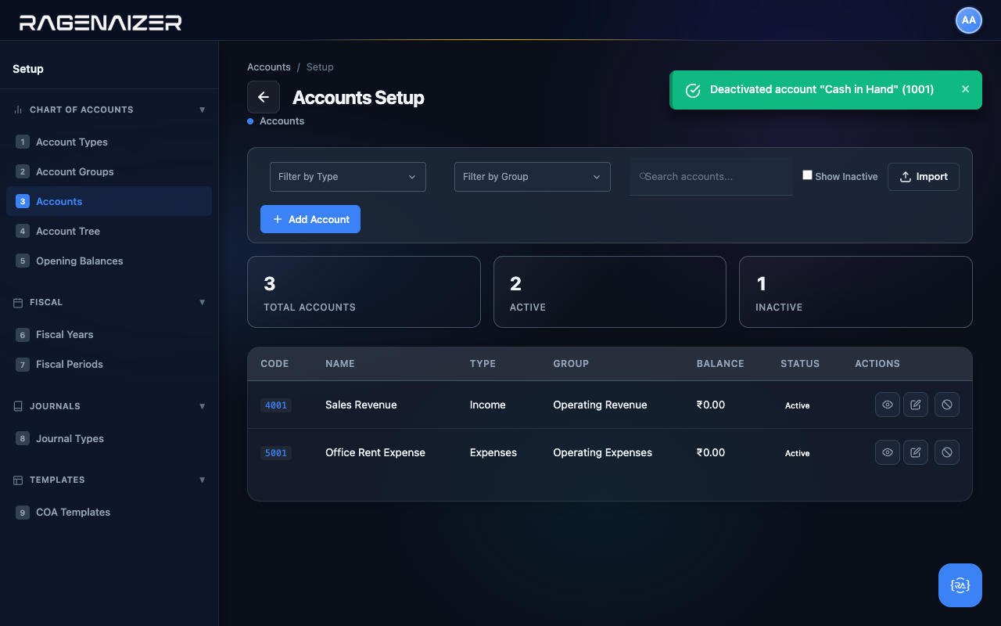The width and height of the screenshot is (1001, 626).
Task: Open Fiscal Periods in sidebar
Action: [109, 364]
